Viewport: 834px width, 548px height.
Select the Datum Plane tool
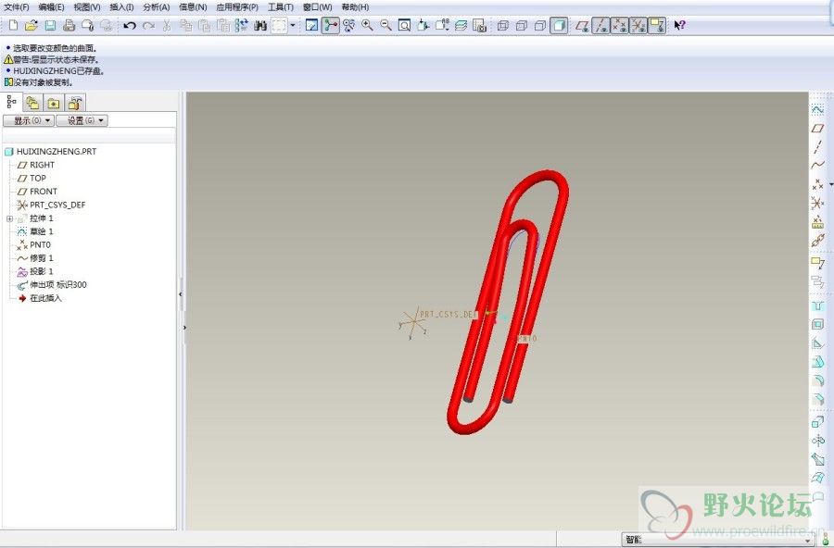click(817, 128)
